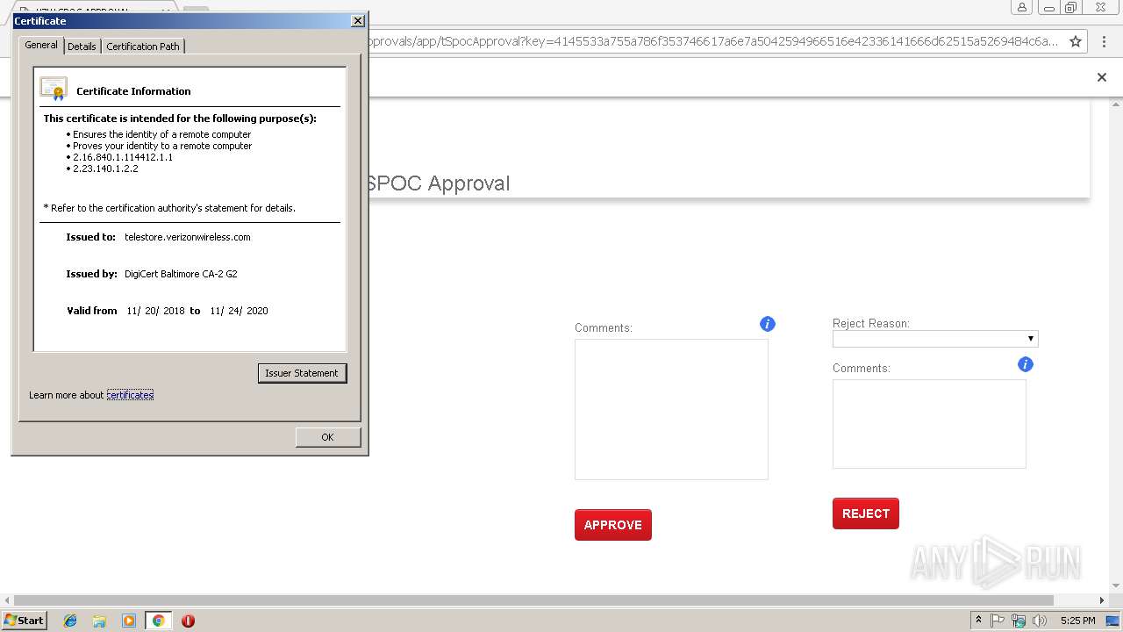Click the Show Desktop button in the taskbar
1123x632 pixels.
[1113, 621]
